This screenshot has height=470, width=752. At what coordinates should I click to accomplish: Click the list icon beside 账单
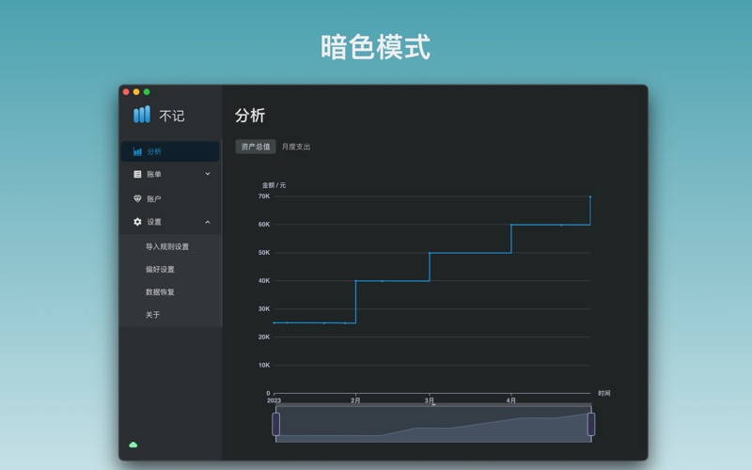click(x=137, y=174)
